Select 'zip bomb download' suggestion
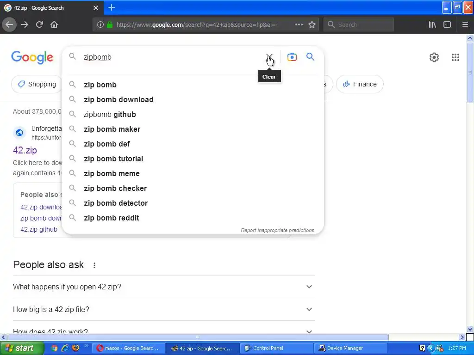Image resolution: width=474 pixels, height=355 pixels. pos(193,100)
